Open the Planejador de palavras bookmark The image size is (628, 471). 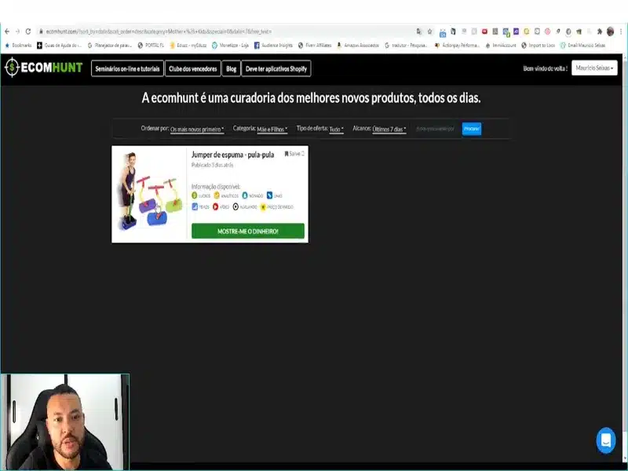(110, 46)
